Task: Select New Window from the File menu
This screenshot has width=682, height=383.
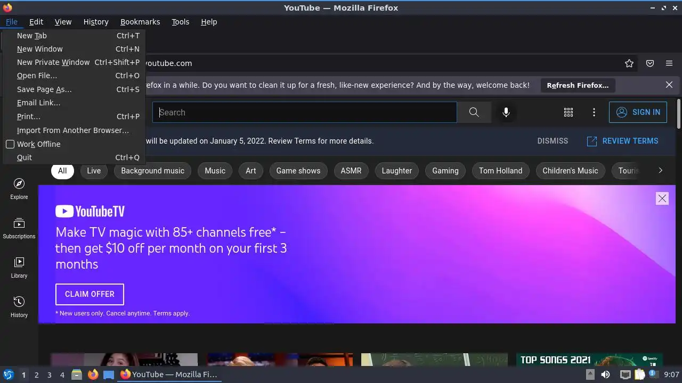Action: click(x=74, y=49)
